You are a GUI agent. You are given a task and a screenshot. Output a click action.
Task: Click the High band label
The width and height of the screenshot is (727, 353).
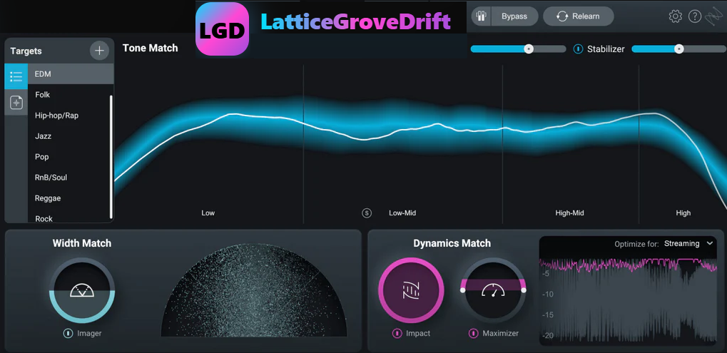coord(683,213)
